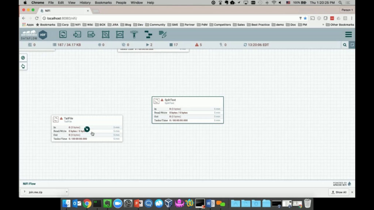374x210 pixels.
Task: Open the Chrome History menu
Action: 85,3
